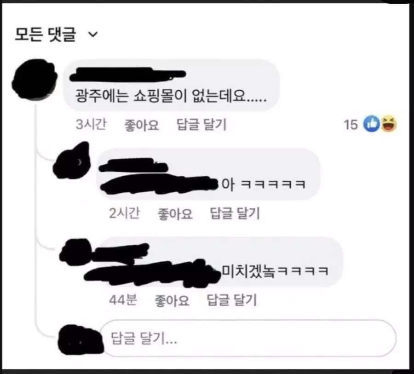This screenshot has height=374, width=414.
Task: Like the reply posted 2시간 ago
Action: [x=175, y=213]
